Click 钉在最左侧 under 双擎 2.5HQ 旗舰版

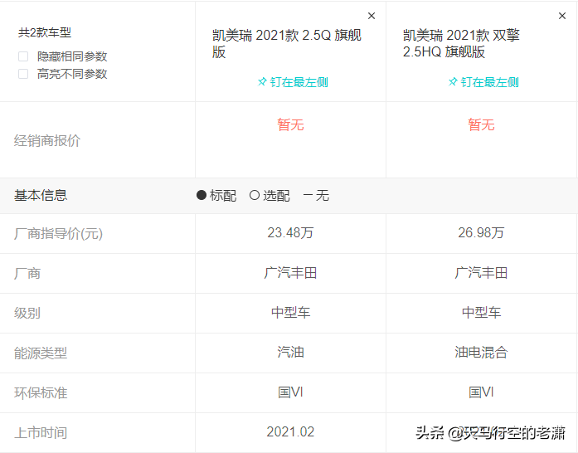tap(489, 82)
